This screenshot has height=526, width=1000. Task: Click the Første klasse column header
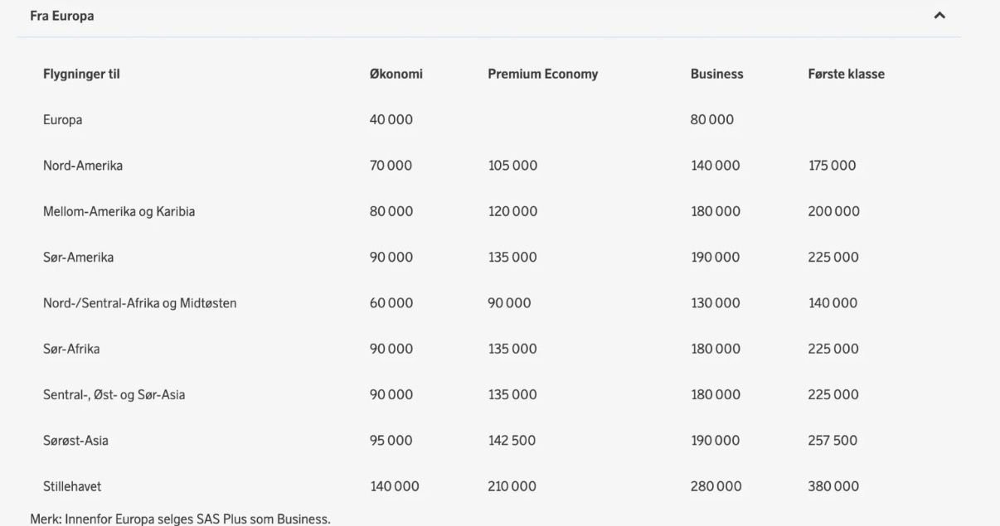point(844,73)
